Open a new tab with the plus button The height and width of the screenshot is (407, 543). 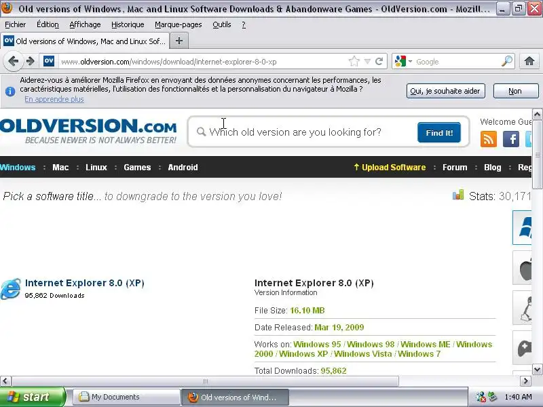tap(179, 41)
